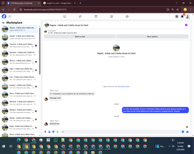Click the Facebook search magnifier icon
The width and height of the screenshot is (194, 154).
(x=10, y=16)
